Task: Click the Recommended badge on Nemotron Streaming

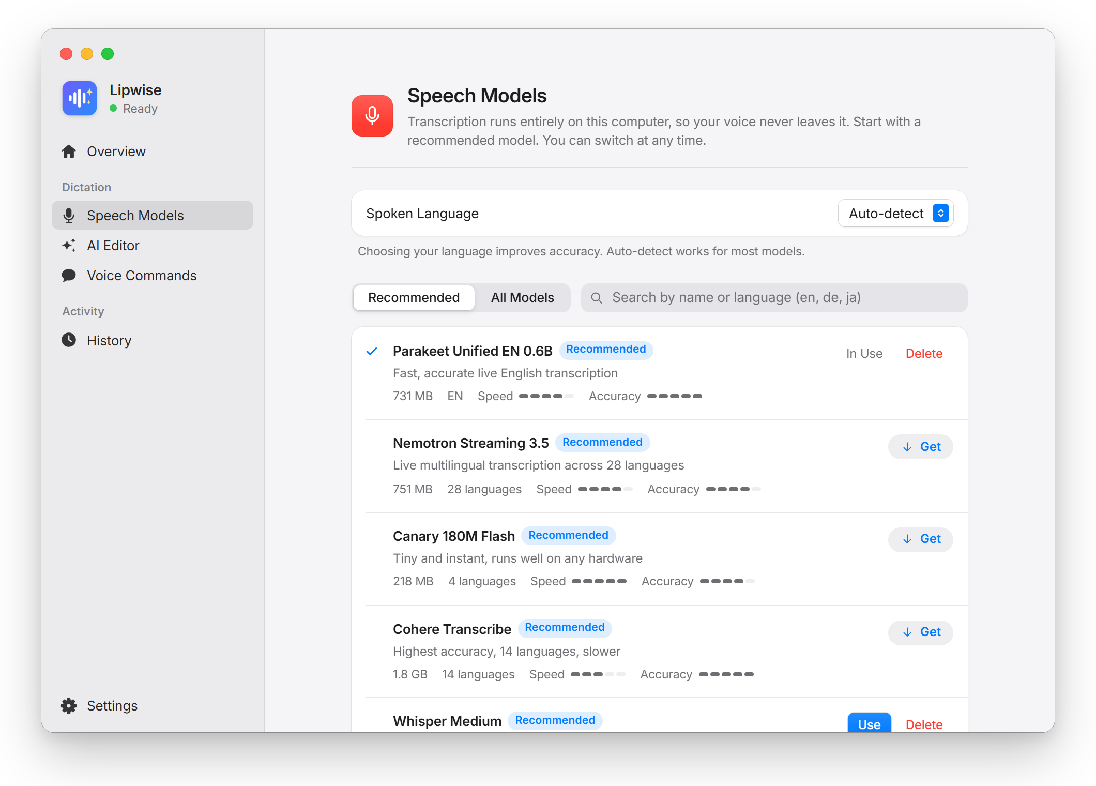Action: tap(602, 443)
